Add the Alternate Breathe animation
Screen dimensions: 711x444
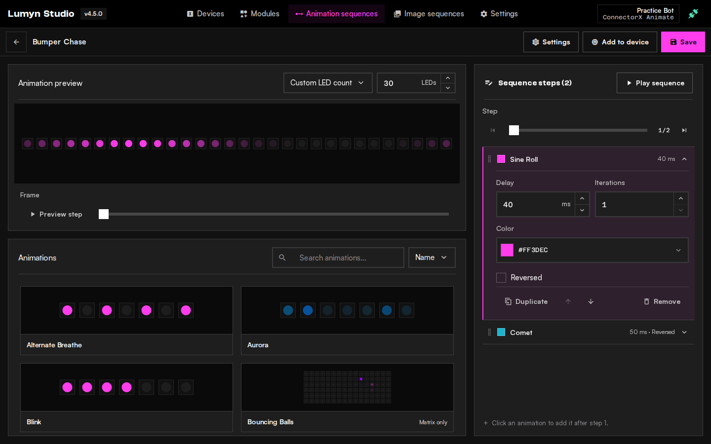pyautogui.click(x=126, y=321)
